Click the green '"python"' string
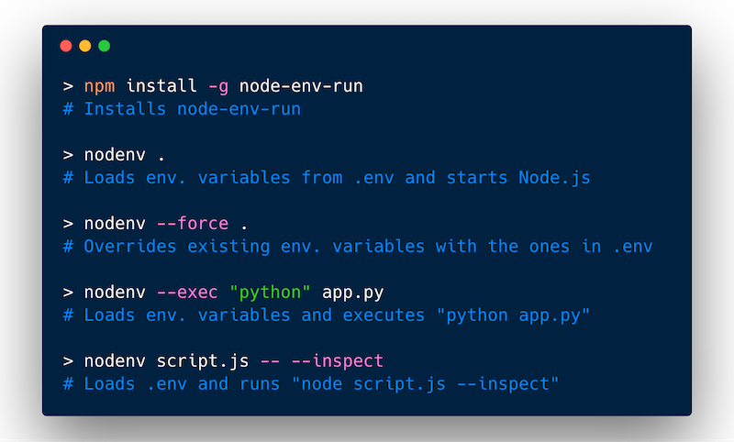This screenshot has height=442, width=734. [270, 293]
